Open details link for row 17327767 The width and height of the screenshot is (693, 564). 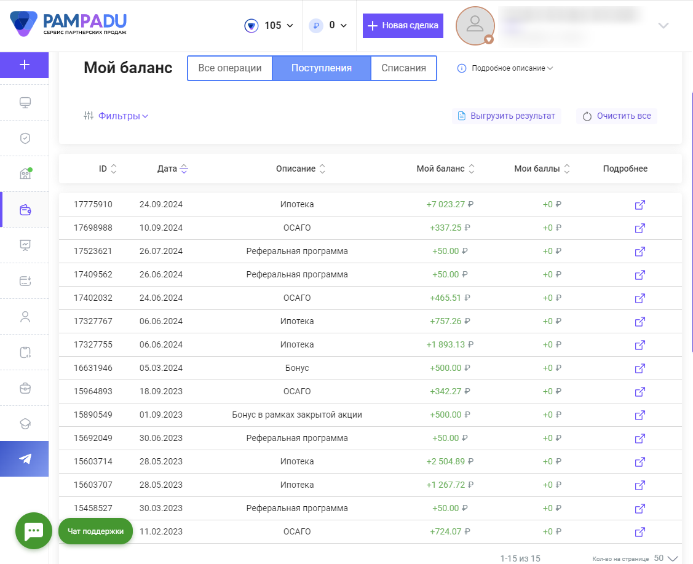pos(640,322)
